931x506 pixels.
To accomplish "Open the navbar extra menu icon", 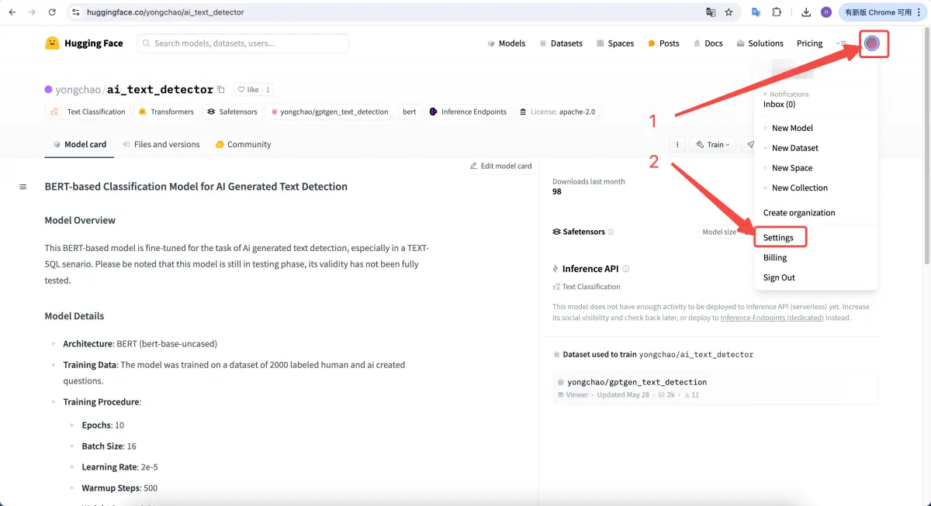I will [841, 43].
